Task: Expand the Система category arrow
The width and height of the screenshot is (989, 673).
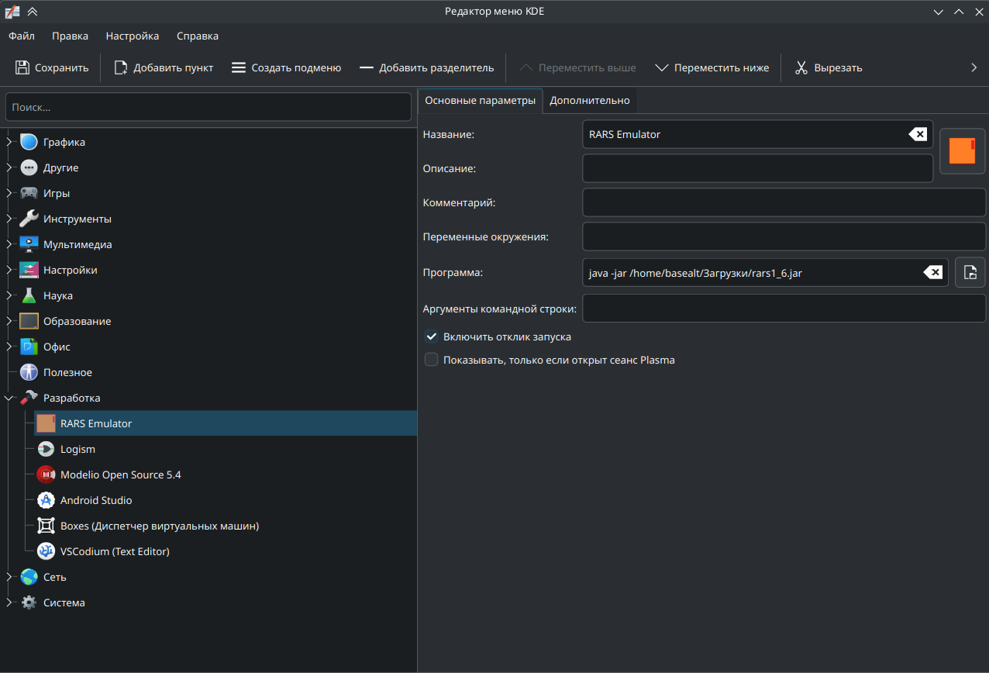Action: pos(9,602)
